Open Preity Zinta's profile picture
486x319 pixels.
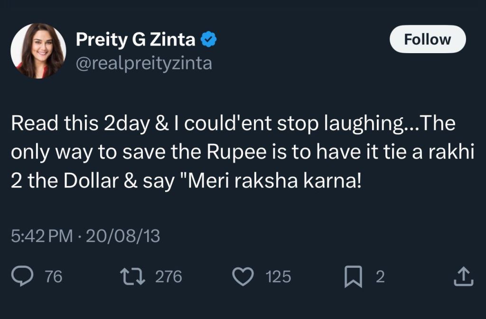(38, 50)
